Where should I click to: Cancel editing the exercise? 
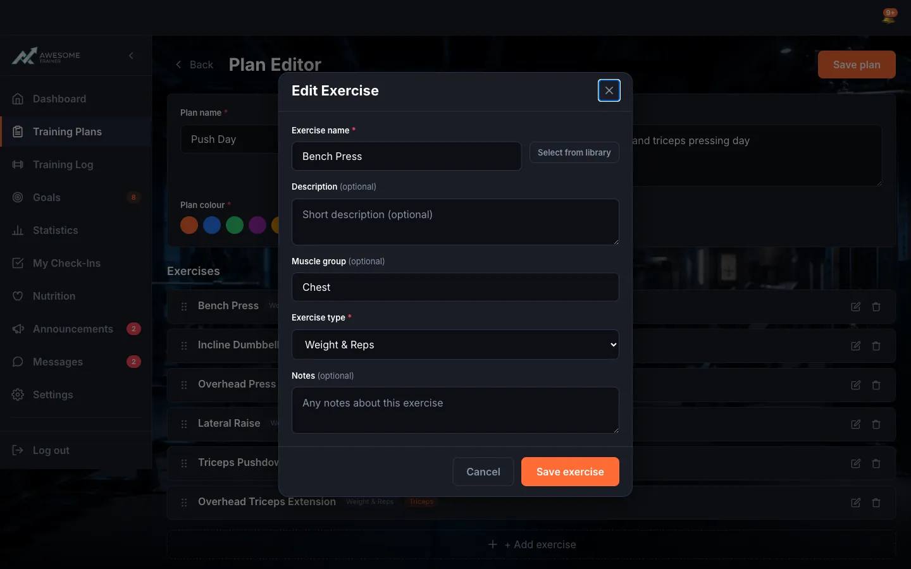tap(483, 472)
